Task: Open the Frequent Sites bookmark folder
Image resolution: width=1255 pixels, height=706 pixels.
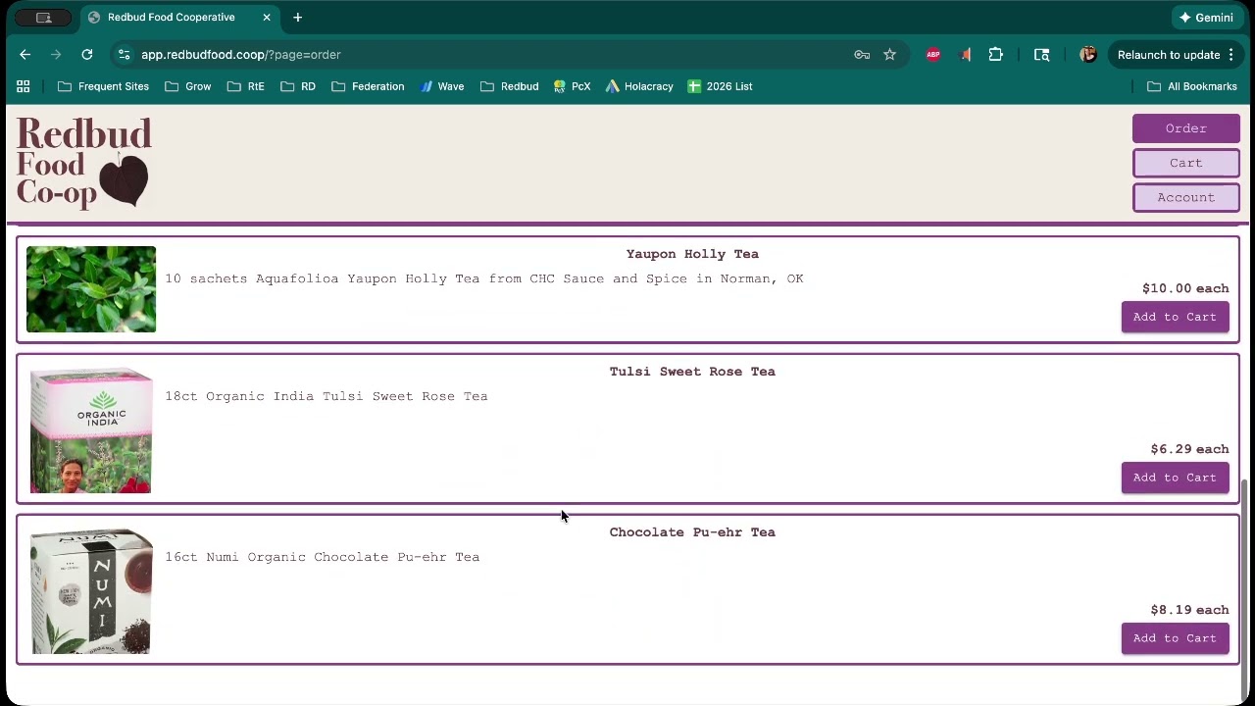Action: coord(103,86)
